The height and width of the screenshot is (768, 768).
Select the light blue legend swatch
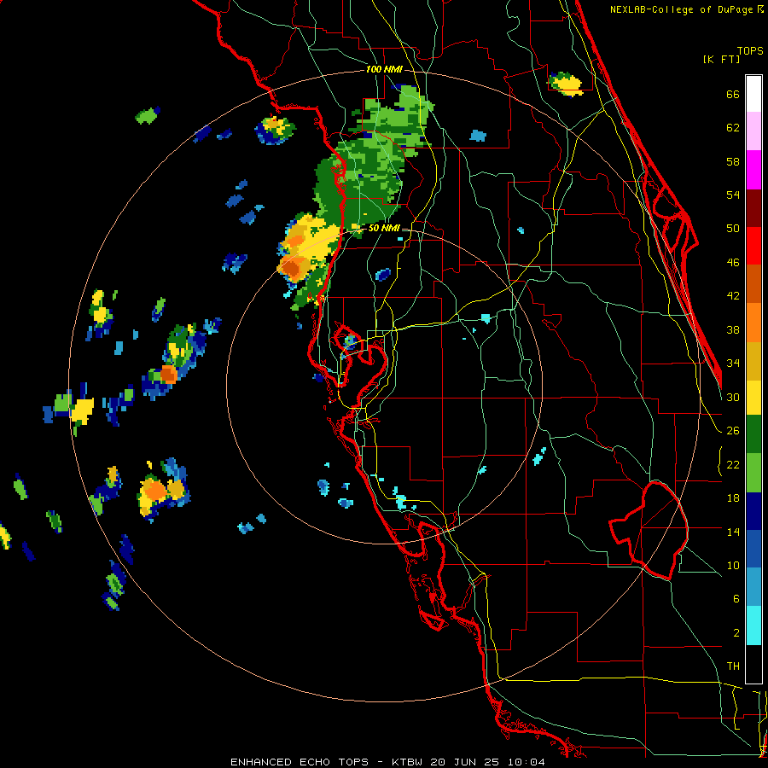pyautogui.click(x=753, y=586)
